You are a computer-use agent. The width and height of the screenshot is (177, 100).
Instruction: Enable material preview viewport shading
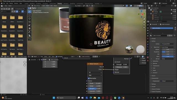tap(141, 6)
